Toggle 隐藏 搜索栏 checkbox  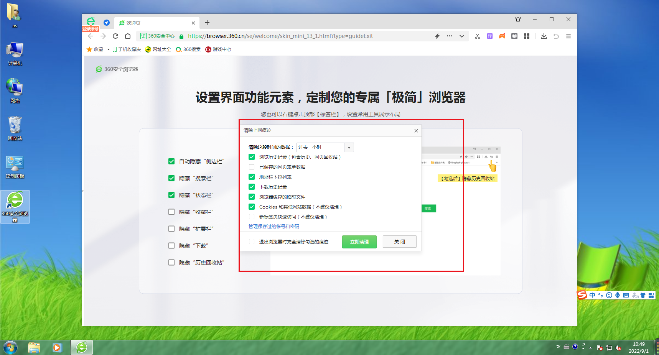171,178
